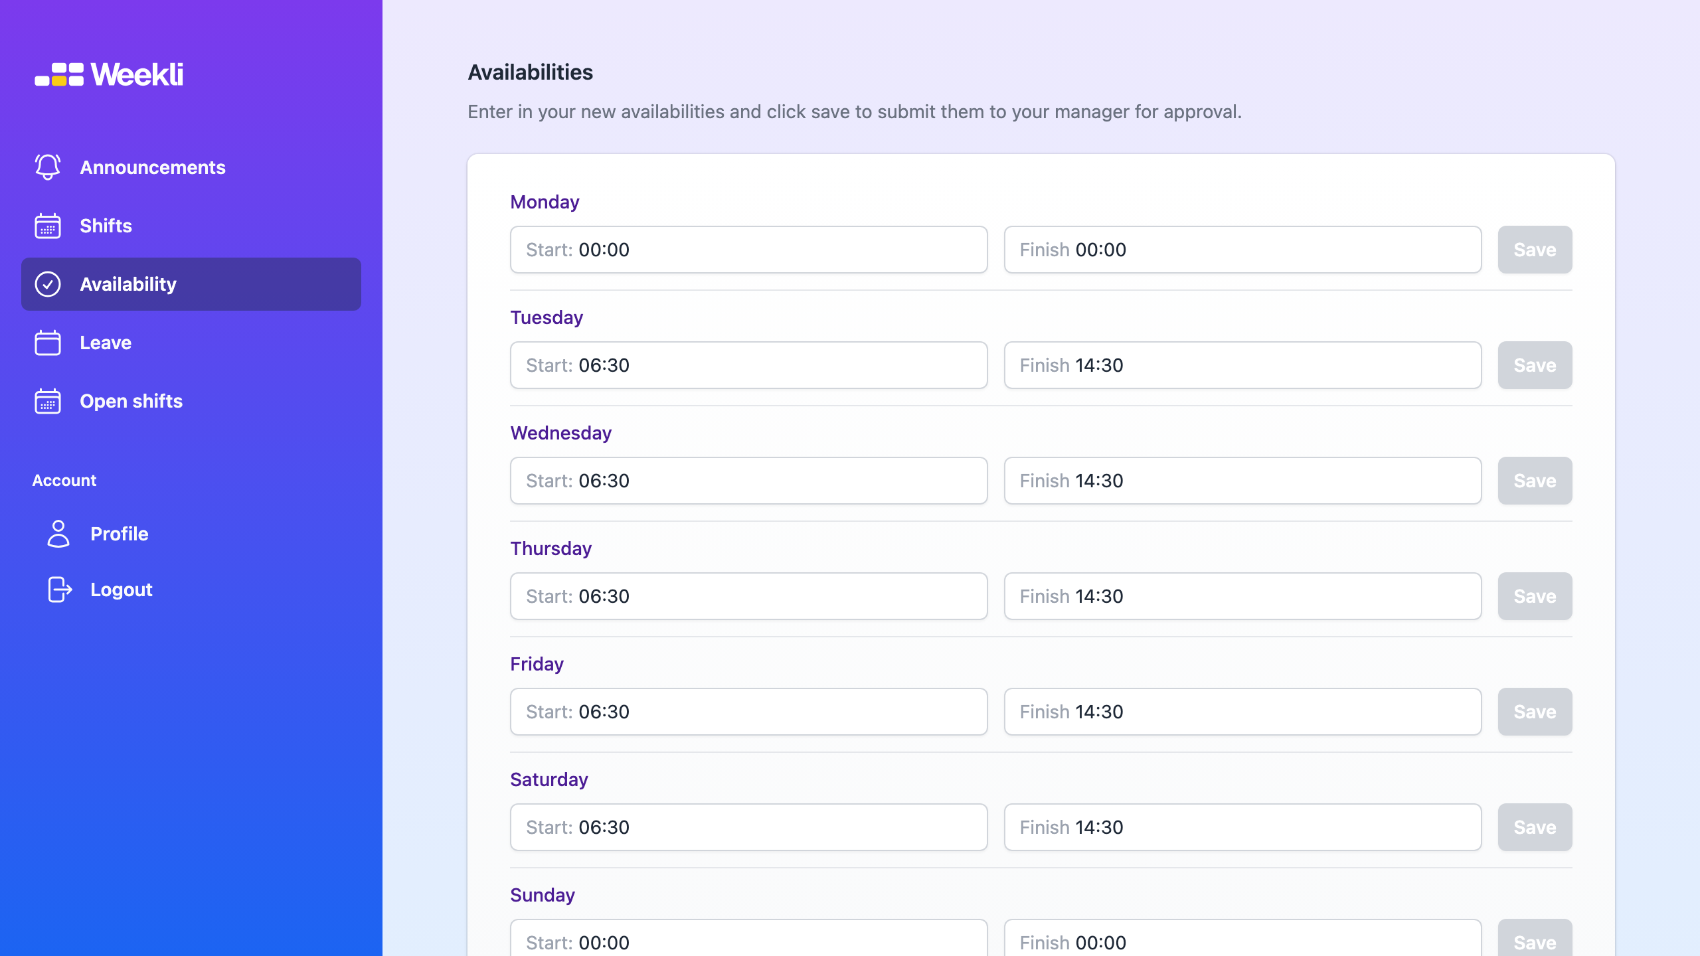Image resolution: width=1700 pixels, height=956 pixels.
Task: Click the Logout arrow icon
Action: [60, 590]
